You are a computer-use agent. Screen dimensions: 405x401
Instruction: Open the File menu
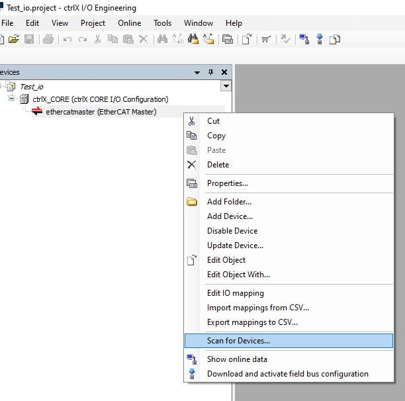(x=7, y=23)
